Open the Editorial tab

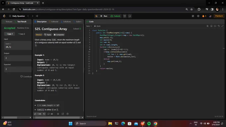coord(54,22)
